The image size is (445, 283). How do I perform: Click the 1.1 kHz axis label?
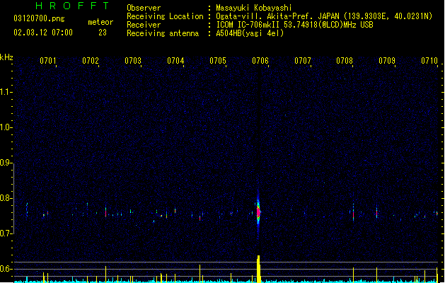(x=6, y=92)
